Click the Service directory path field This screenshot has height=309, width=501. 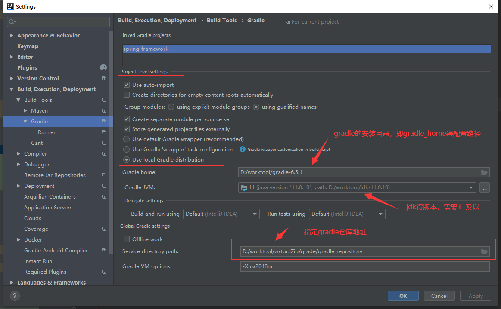tap(365, 251)
